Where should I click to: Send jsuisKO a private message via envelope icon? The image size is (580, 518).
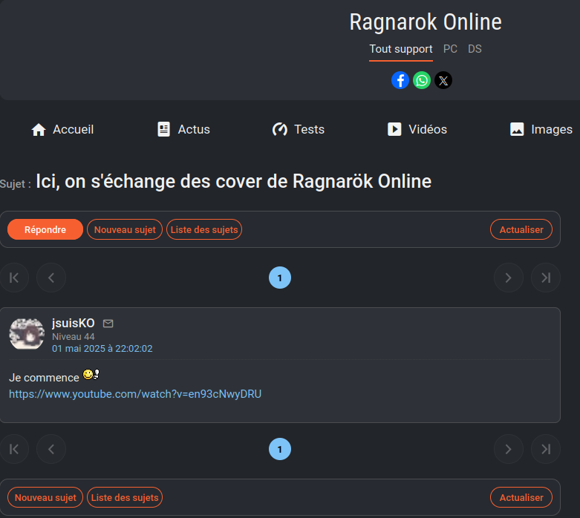tap(108, 324)
